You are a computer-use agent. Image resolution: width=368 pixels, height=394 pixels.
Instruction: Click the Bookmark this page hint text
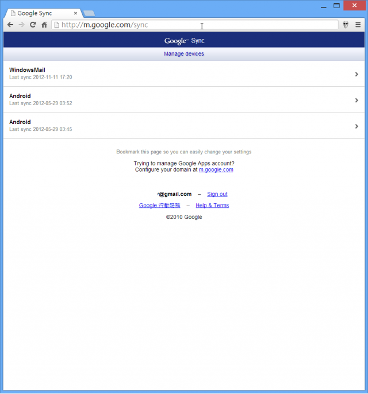coord(184,152)
